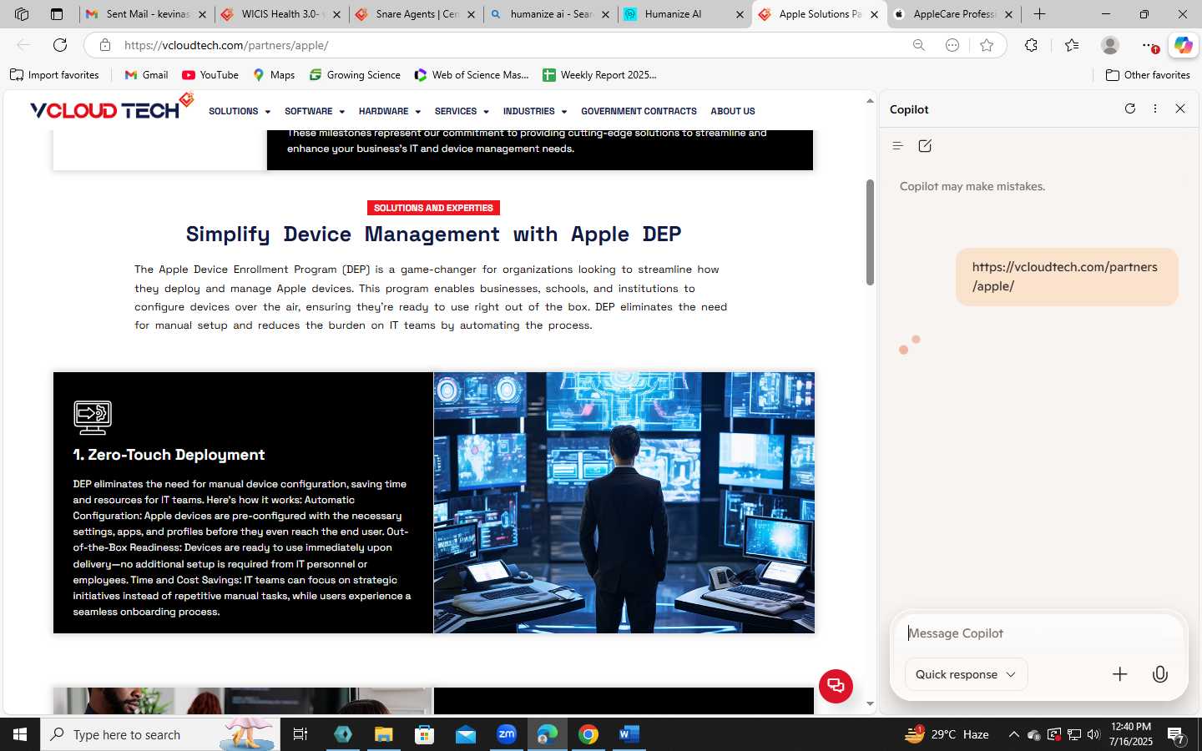Add this page to favorites star
The width and height of the screenshot is (1202, 751).
point(987,45)
